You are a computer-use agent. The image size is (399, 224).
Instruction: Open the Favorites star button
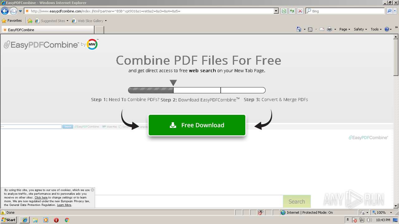pyautogui.click(x=12, y=21)
